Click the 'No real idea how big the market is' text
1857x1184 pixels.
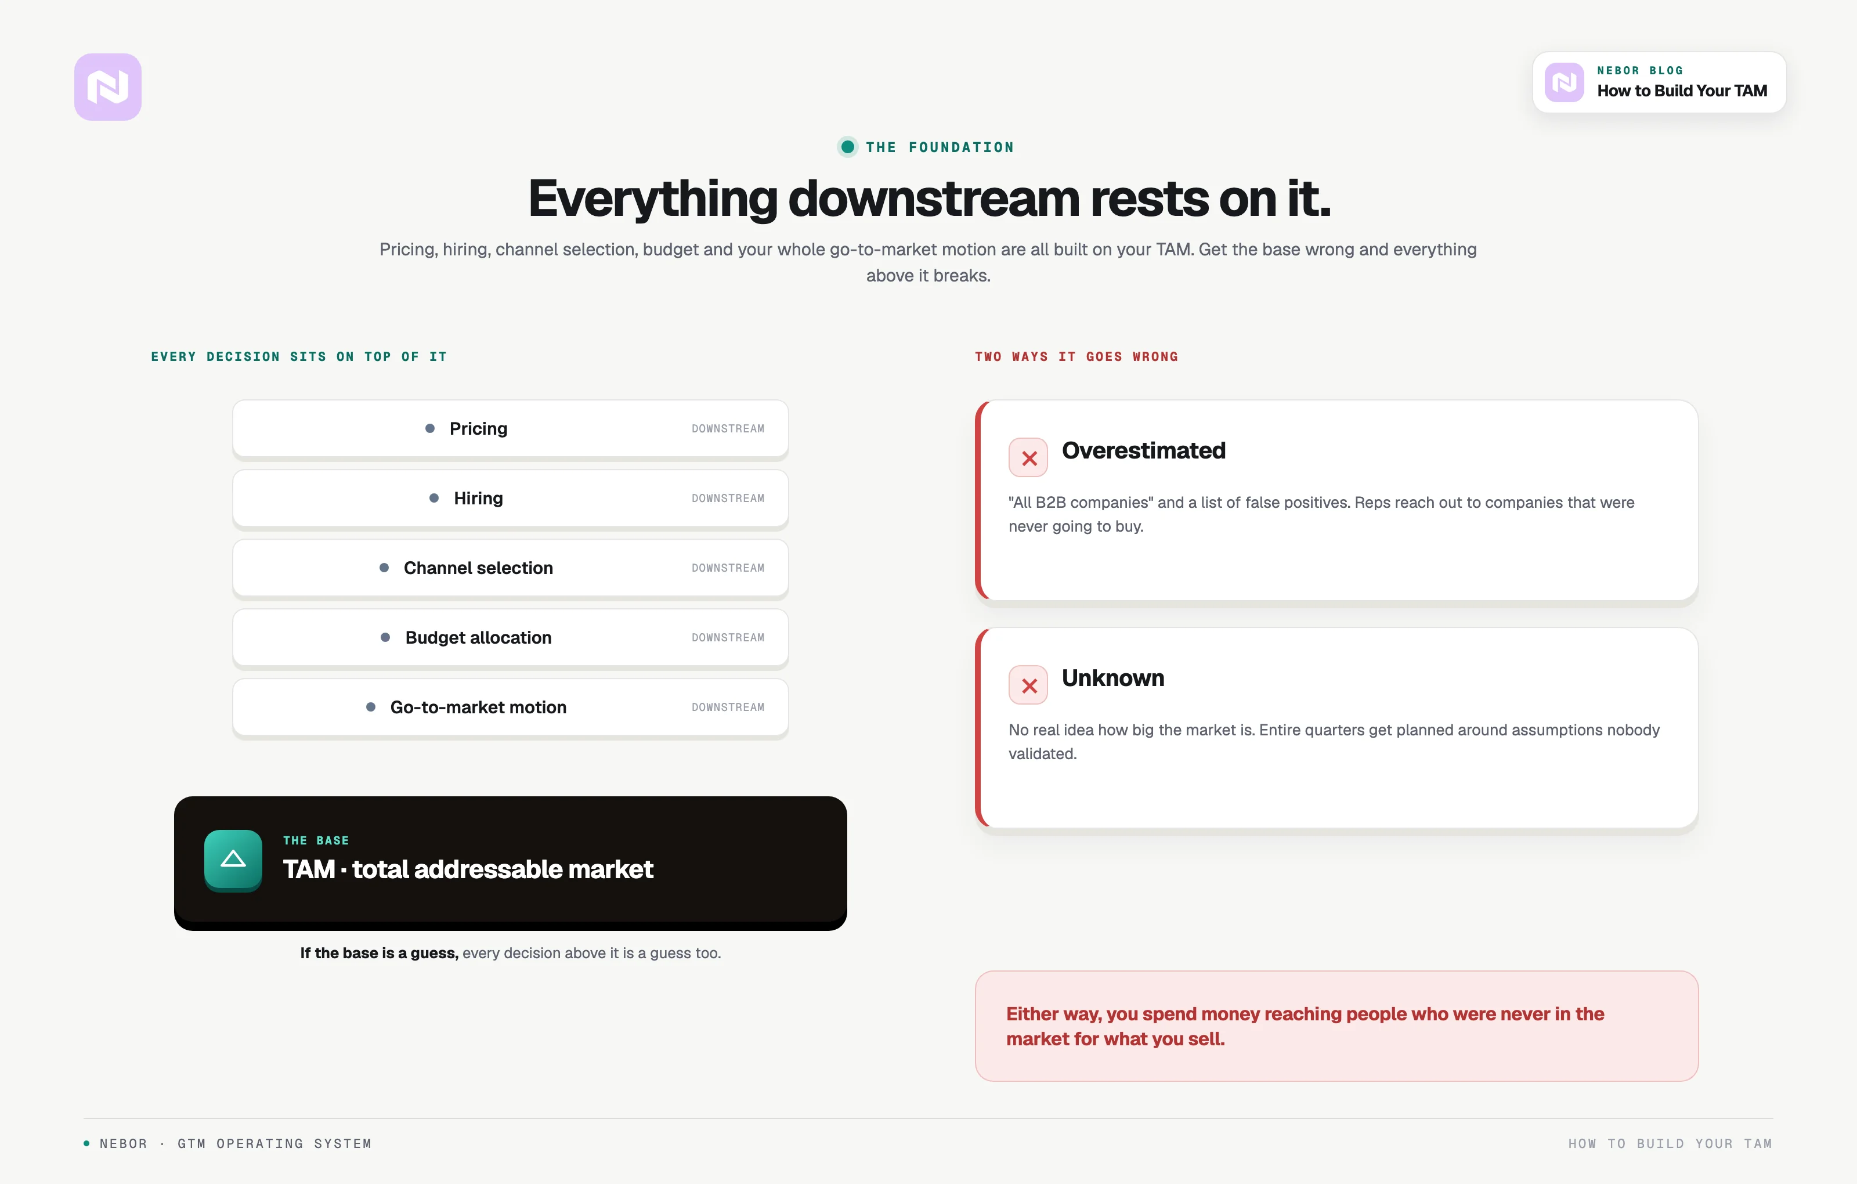[1334, 741]
